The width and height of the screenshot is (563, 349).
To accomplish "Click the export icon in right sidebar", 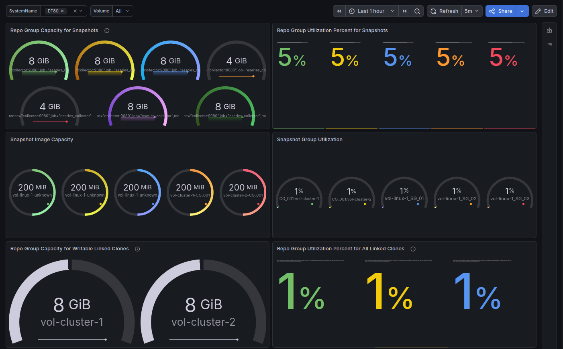I will pyautogui.click(x=549, y=30).
